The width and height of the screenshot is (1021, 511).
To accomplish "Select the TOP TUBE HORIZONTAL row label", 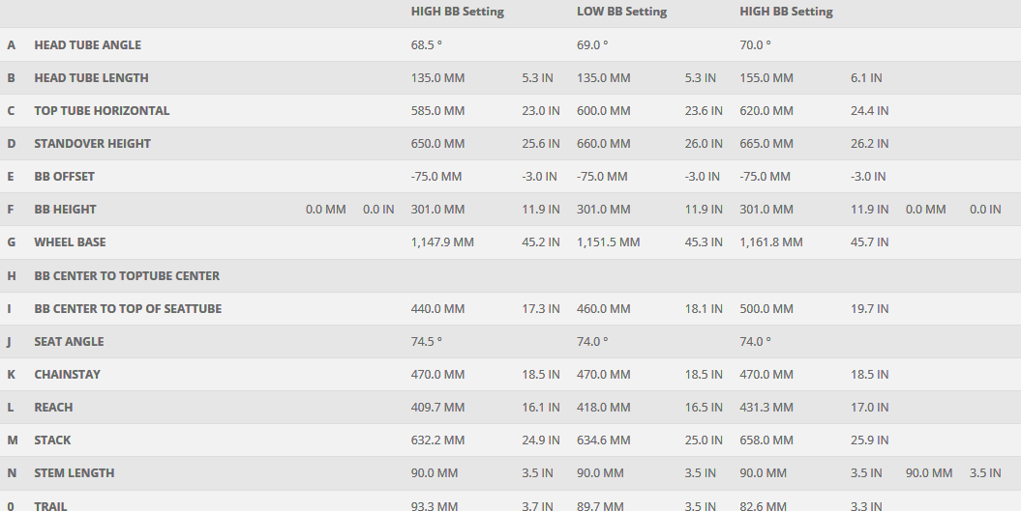I will pos(102,111).
